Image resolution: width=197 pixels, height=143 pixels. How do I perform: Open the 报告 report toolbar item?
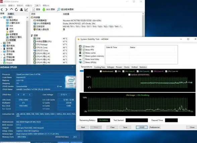(36, 9)
